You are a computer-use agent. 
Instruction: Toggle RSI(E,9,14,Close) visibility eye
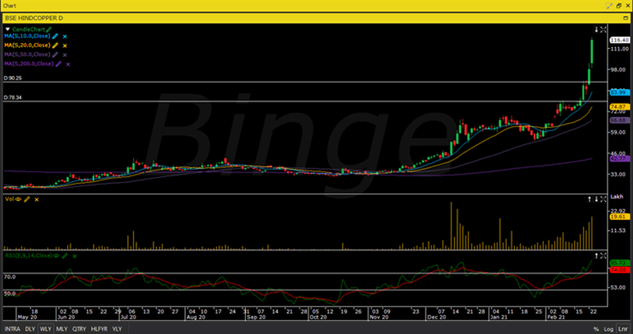pyautogui.click(x=55, y=256)
